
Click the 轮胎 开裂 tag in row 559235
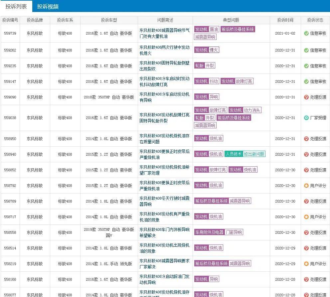coord(204,66)
